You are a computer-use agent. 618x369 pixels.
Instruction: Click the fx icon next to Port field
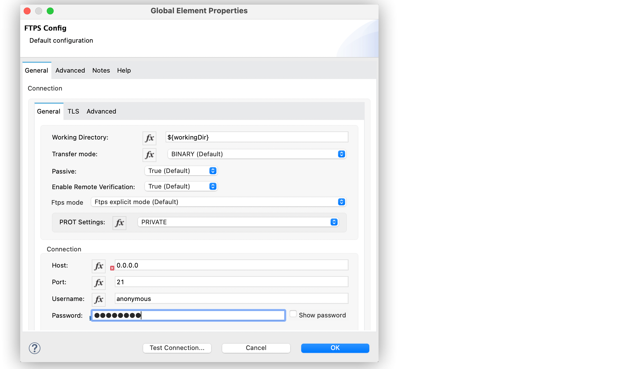(x=98, y=282)
